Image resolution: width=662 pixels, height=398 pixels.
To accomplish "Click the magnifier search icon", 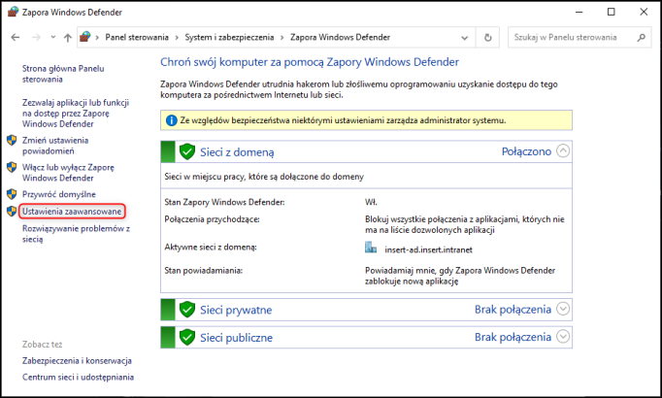I will point(642,38).
